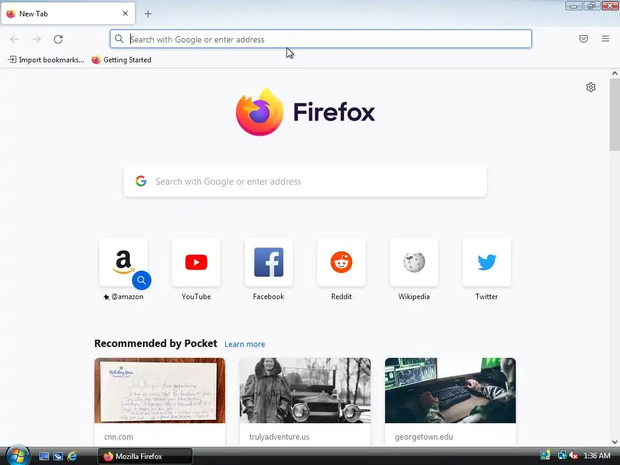This screenshot has height=465, width=620.
Task: Open the cnn.com Pocket story thumbnail
Action: 160,391
